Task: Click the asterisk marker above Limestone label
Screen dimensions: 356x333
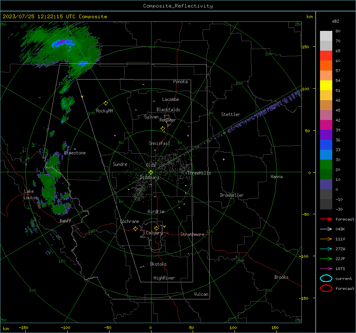Action: click(x=75, y=149)
